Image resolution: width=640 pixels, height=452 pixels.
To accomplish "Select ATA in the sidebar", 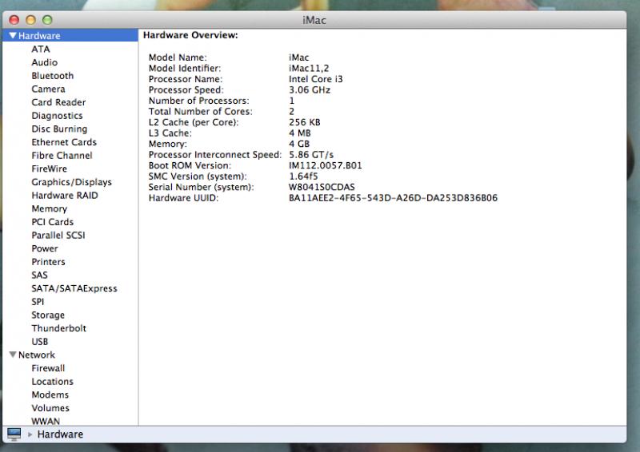I will tap(41, 50).
